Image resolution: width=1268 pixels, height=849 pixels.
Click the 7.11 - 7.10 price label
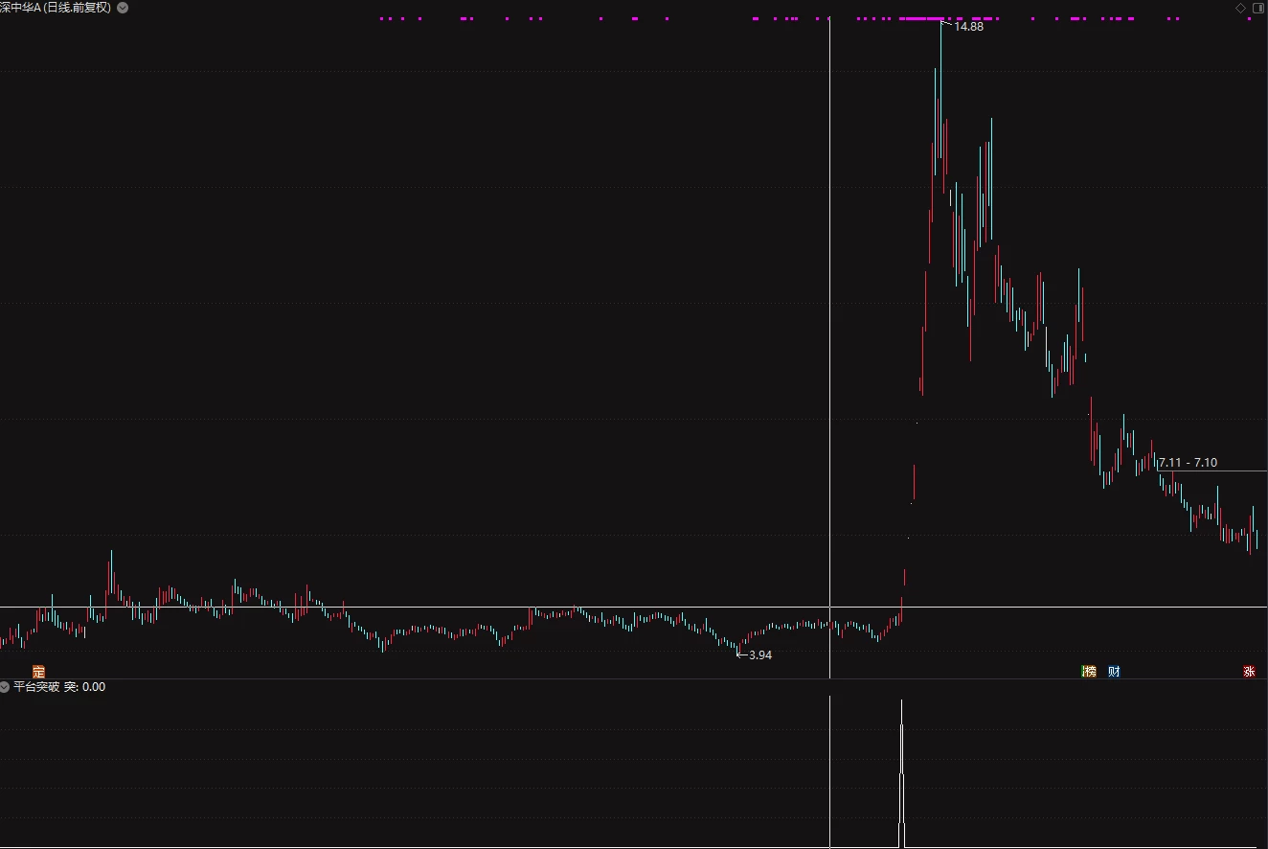(1188, 463)
